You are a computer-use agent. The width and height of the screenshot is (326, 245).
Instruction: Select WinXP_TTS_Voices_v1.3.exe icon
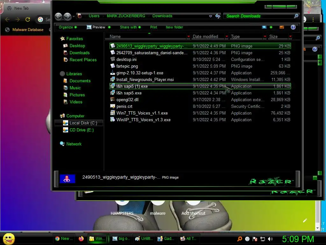112,120
